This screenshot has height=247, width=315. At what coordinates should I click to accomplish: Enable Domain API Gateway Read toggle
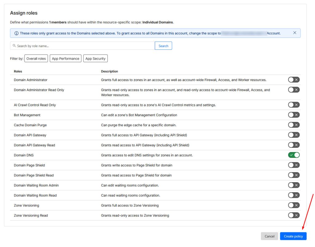293,145
